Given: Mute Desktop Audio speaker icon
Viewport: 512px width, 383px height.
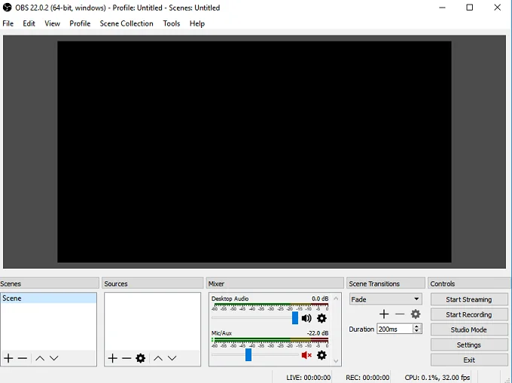Looking at the screenshot, I should pos(306,318).
